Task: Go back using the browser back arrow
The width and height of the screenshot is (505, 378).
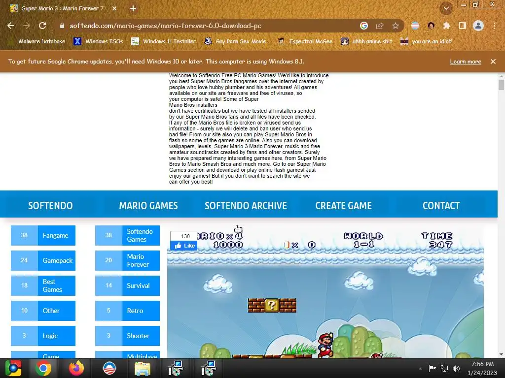Action: pos(11,26)
